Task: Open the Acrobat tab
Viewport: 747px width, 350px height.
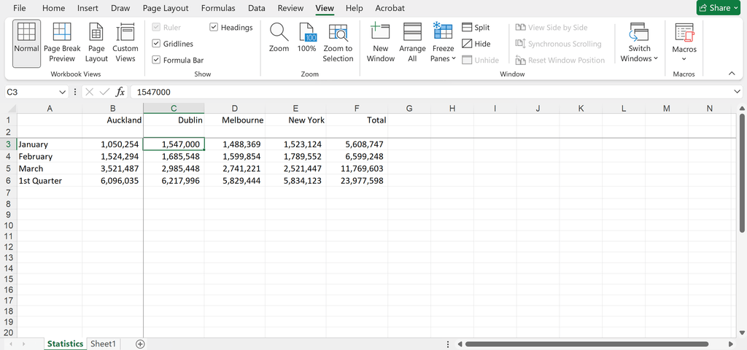Action: click(x=390, y=8)
